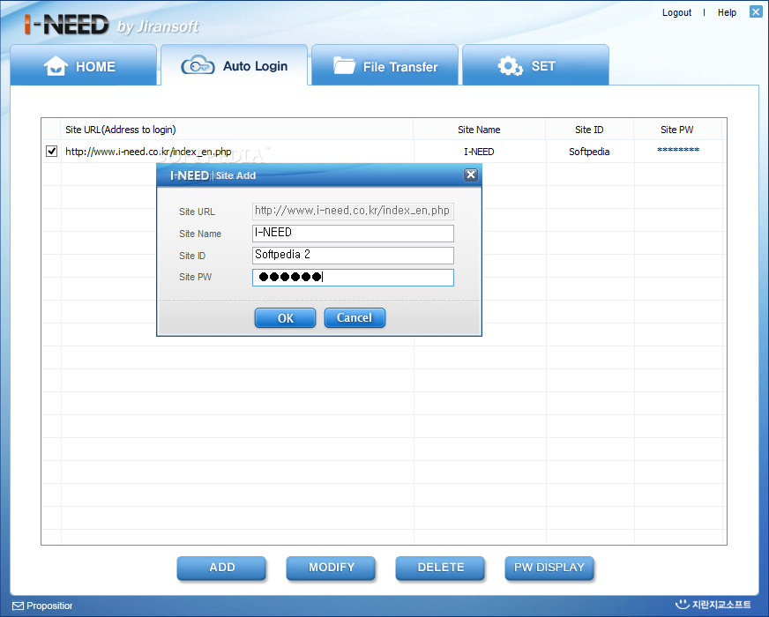Click the house icon on HOME tab
The height and width of the screenshot is (617, 769).
[56, 66]
